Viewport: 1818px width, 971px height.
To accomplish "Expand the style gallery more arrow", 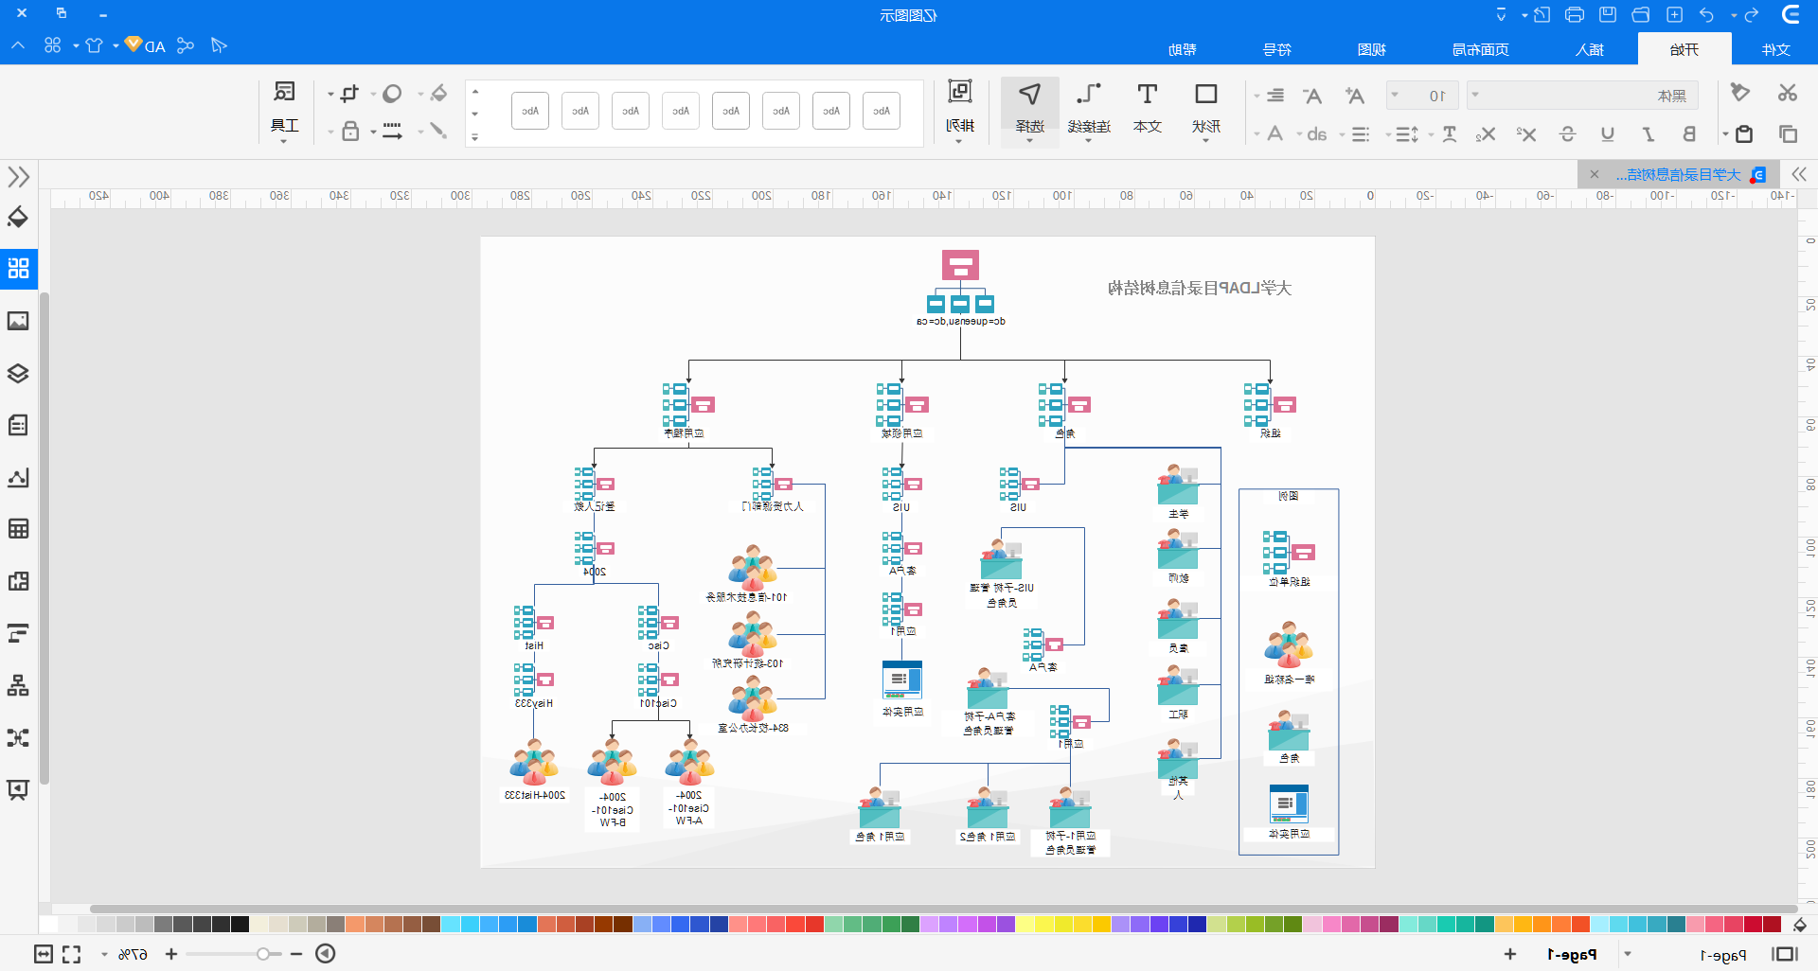I will pyautogui.click(x=475, y=137).
